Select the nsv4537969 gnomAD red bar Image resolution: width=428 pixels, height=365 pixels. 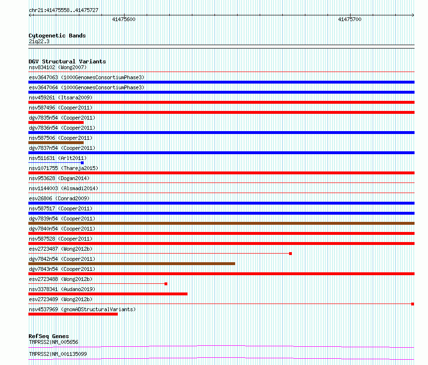[x=73, y=314]
